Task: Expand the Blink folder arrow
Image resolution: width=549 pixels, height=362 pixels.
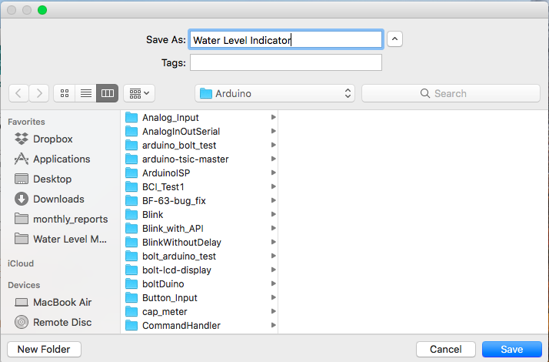Action: [274, 215]
